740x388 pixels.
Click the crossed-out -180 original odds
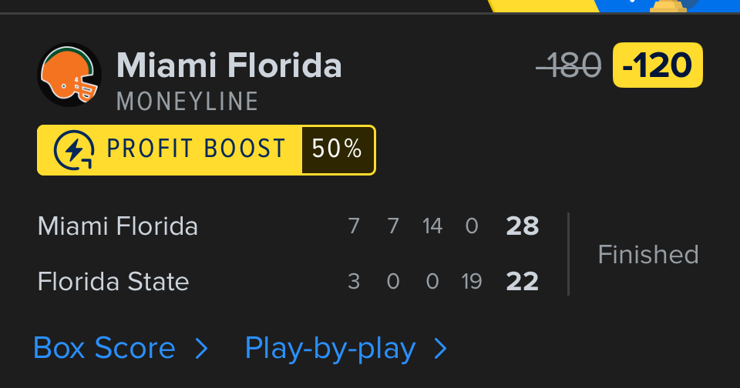click(x=569, y=66)
